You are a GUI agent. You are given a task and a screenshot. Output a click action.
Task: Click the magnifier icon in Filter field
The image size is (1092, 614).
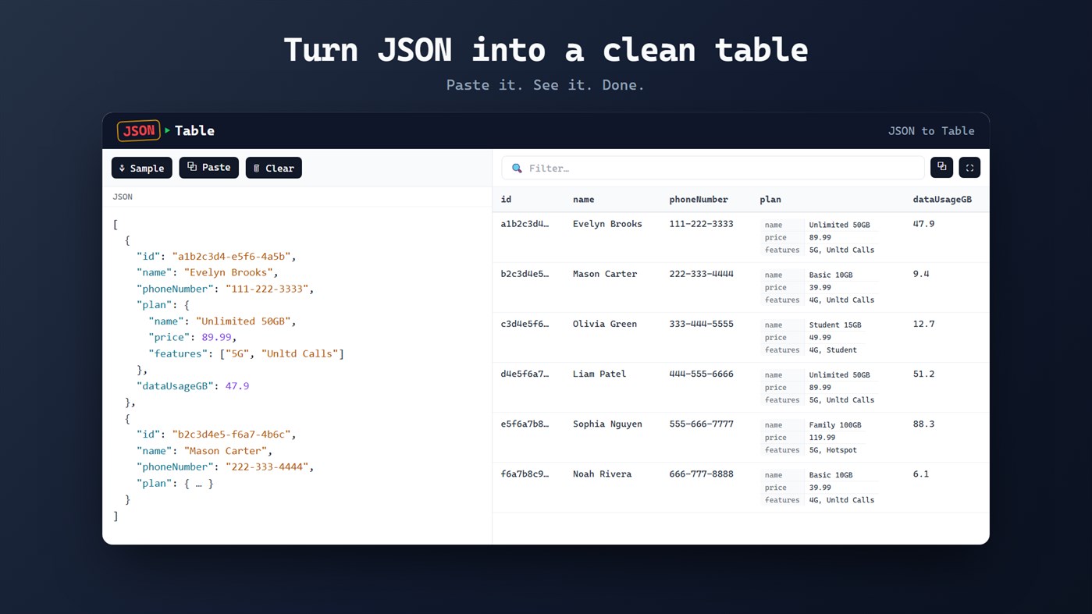tap(517, 168)
